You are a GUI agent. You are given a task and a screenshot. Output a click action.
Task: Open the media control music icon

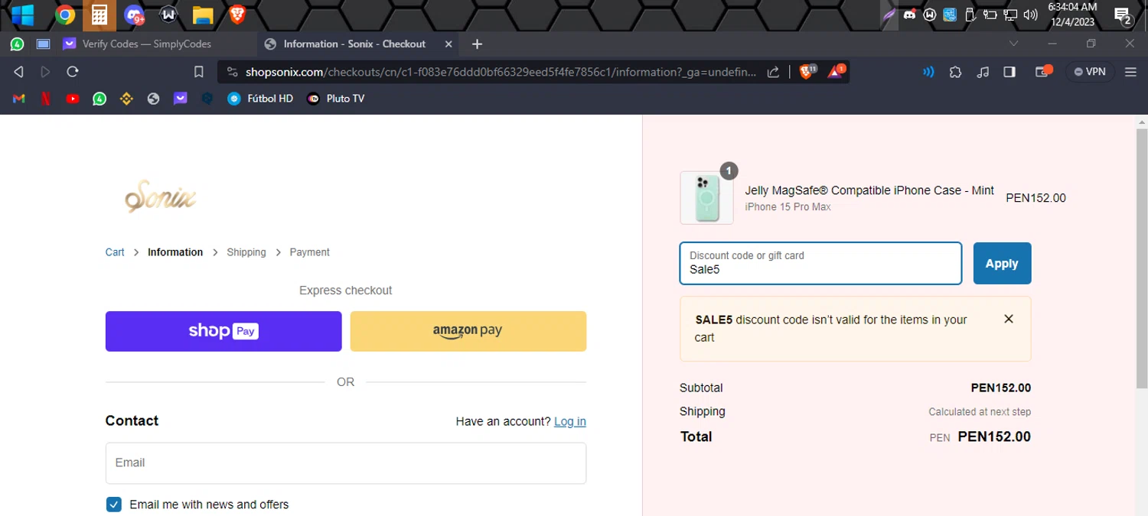983,72
